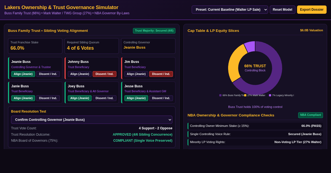The image size is (331, 173).
Task: Toggle Jim Buss Dissent / Ind.
Action: pos(161,74)
